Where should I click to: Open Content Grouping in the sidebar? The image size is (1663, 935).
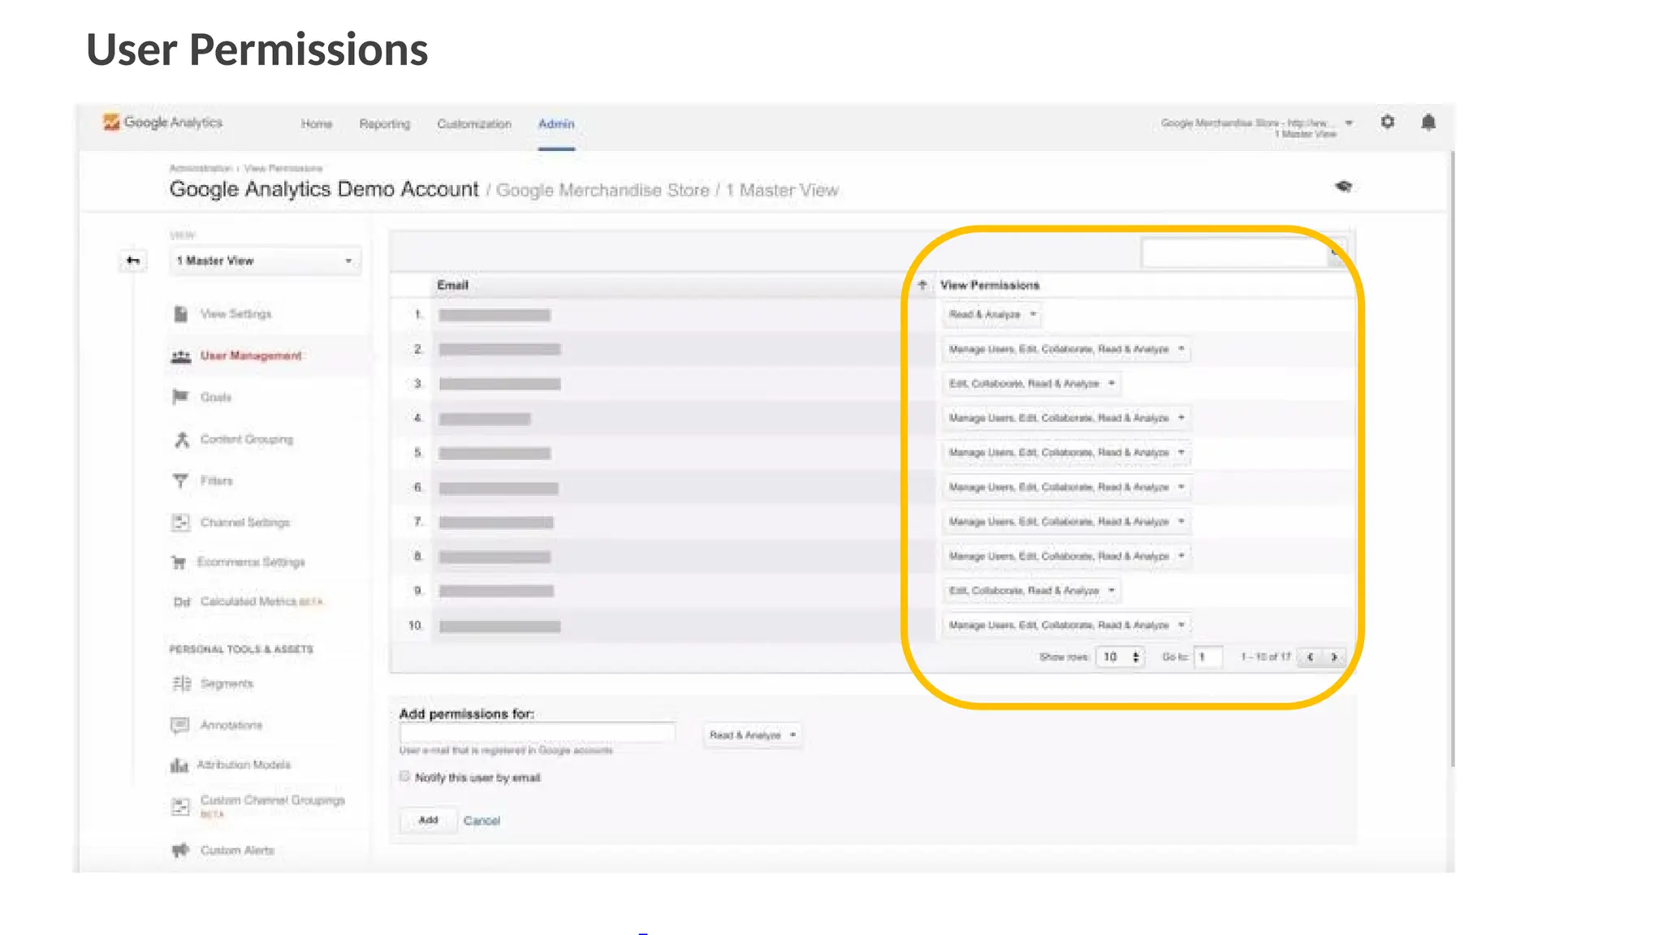pyautogui.click(x=247, y=439)
